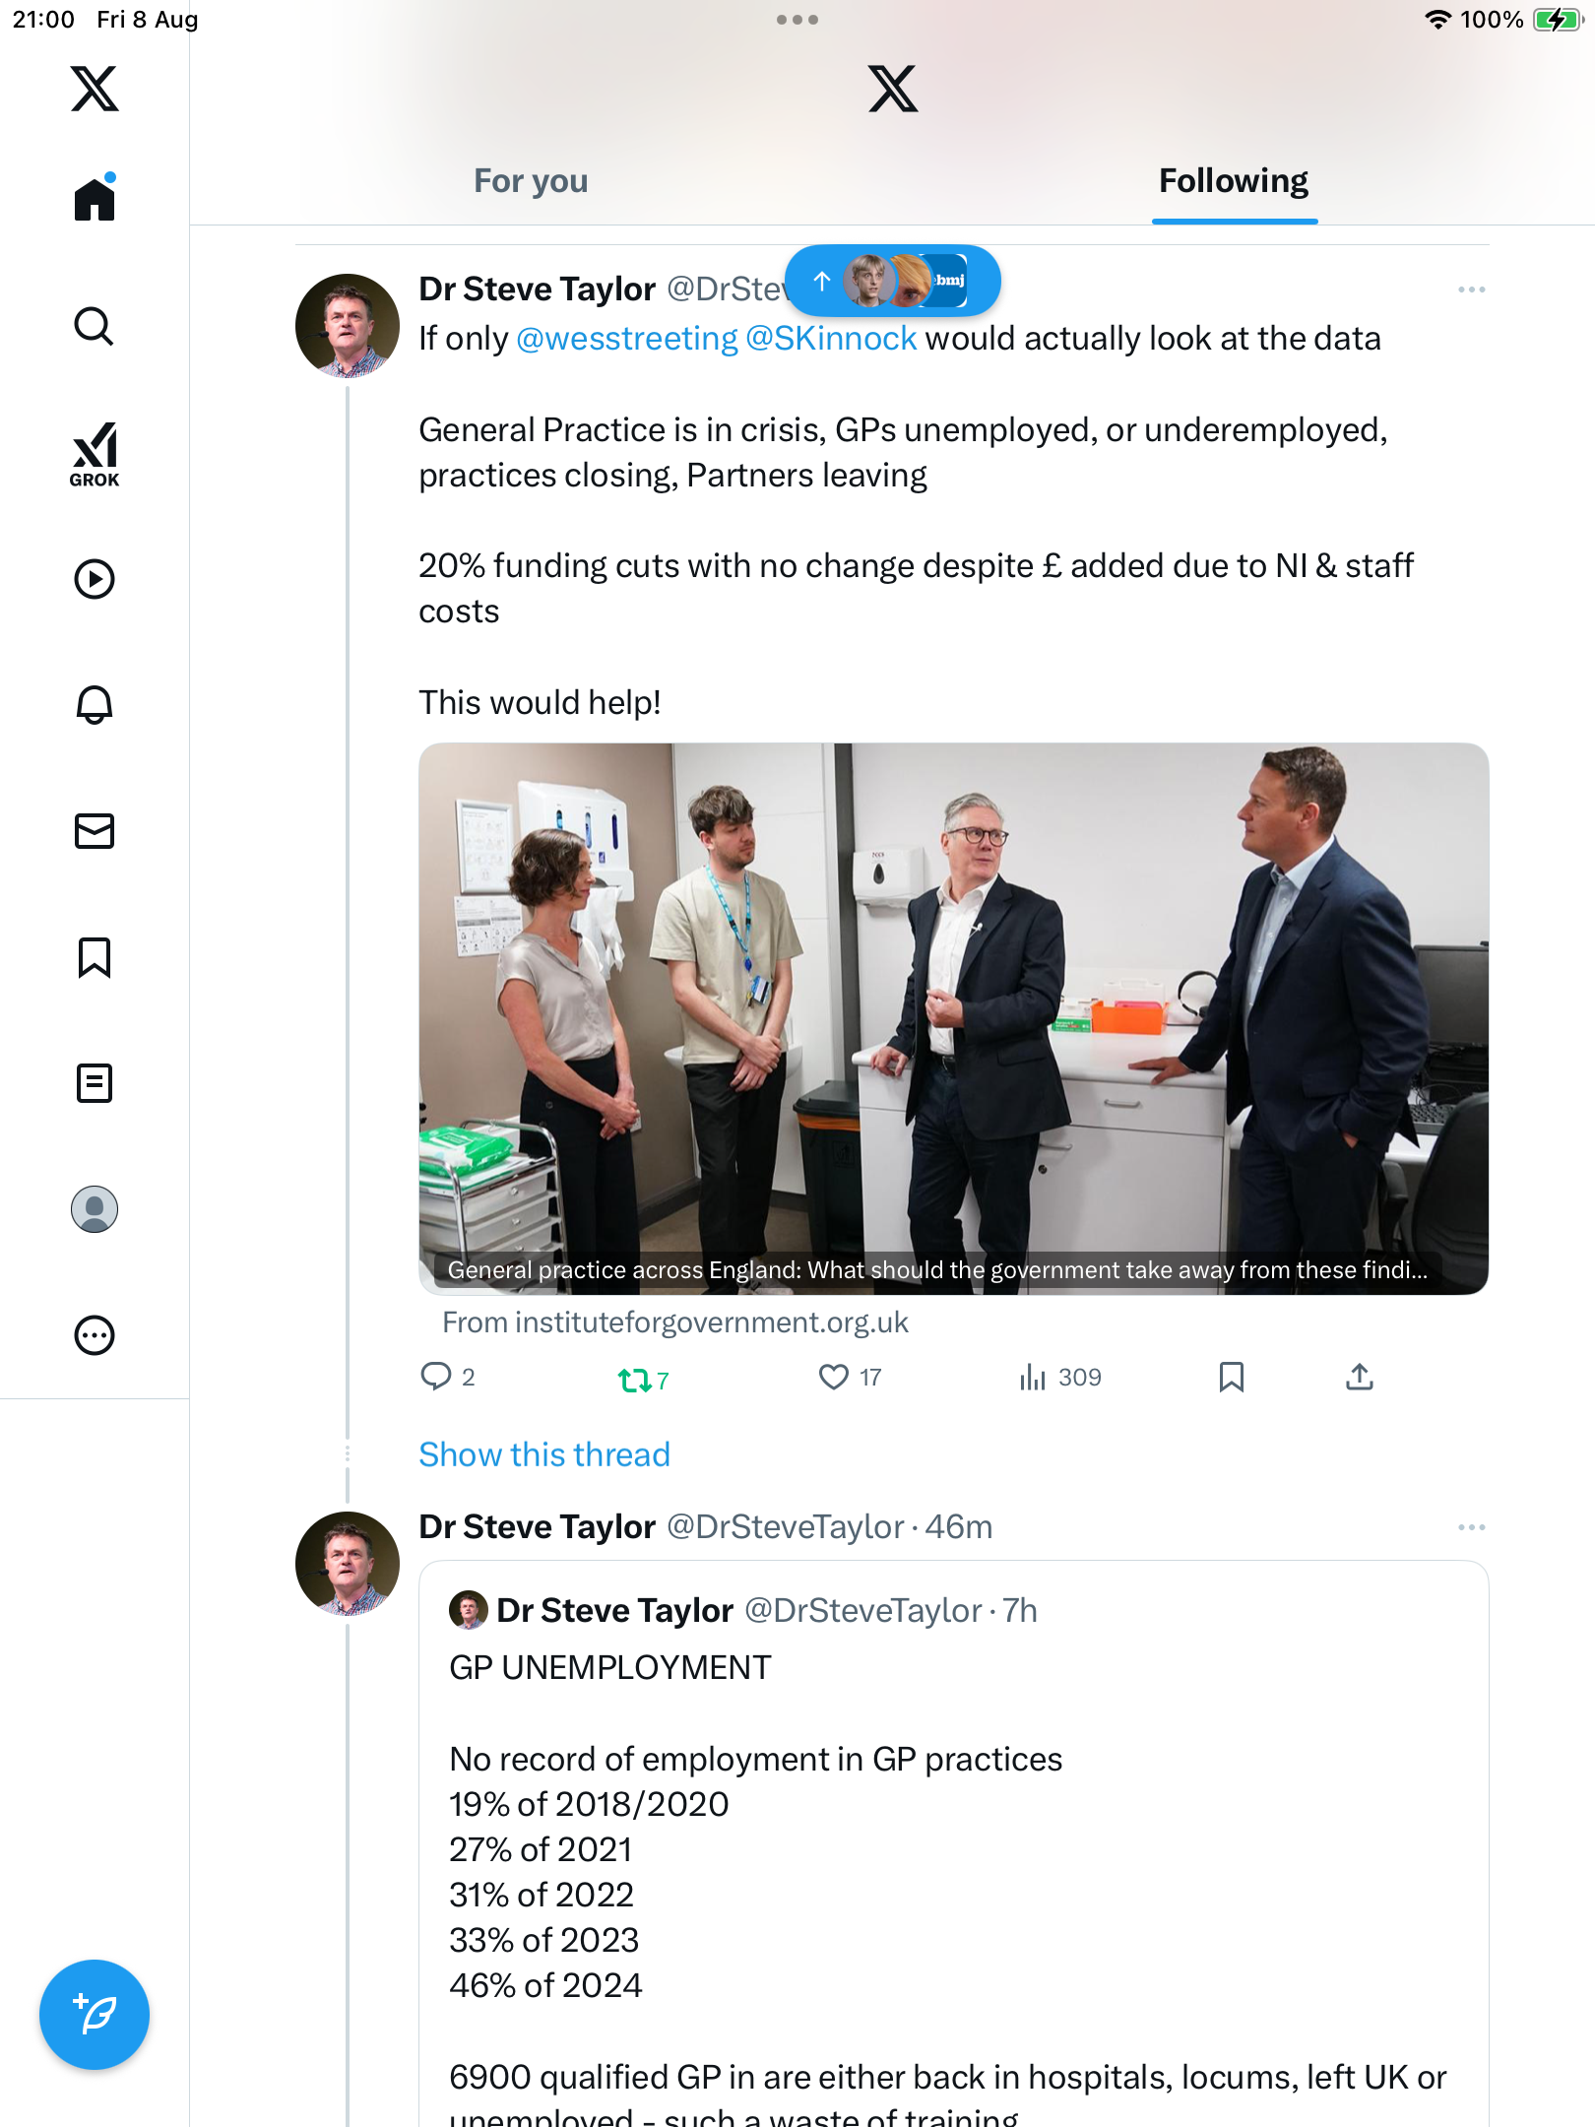Open more options for first Dr Steve Taylor post

click(1471, 290)
